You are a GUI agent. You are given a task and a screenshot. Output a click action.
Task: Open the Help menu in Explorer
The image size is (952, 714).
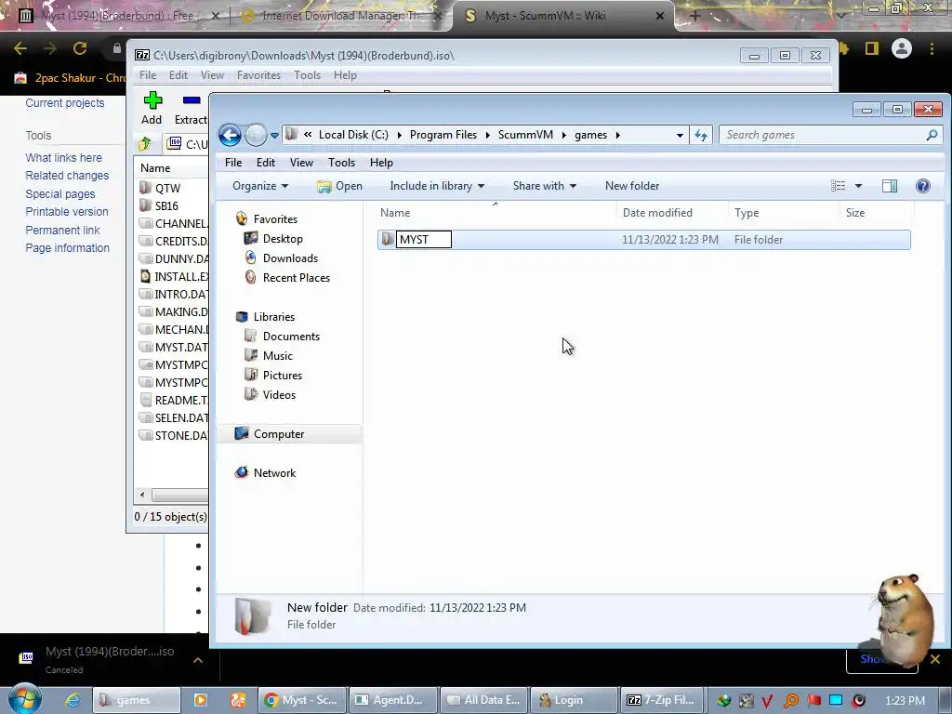[x=381, y=162]
